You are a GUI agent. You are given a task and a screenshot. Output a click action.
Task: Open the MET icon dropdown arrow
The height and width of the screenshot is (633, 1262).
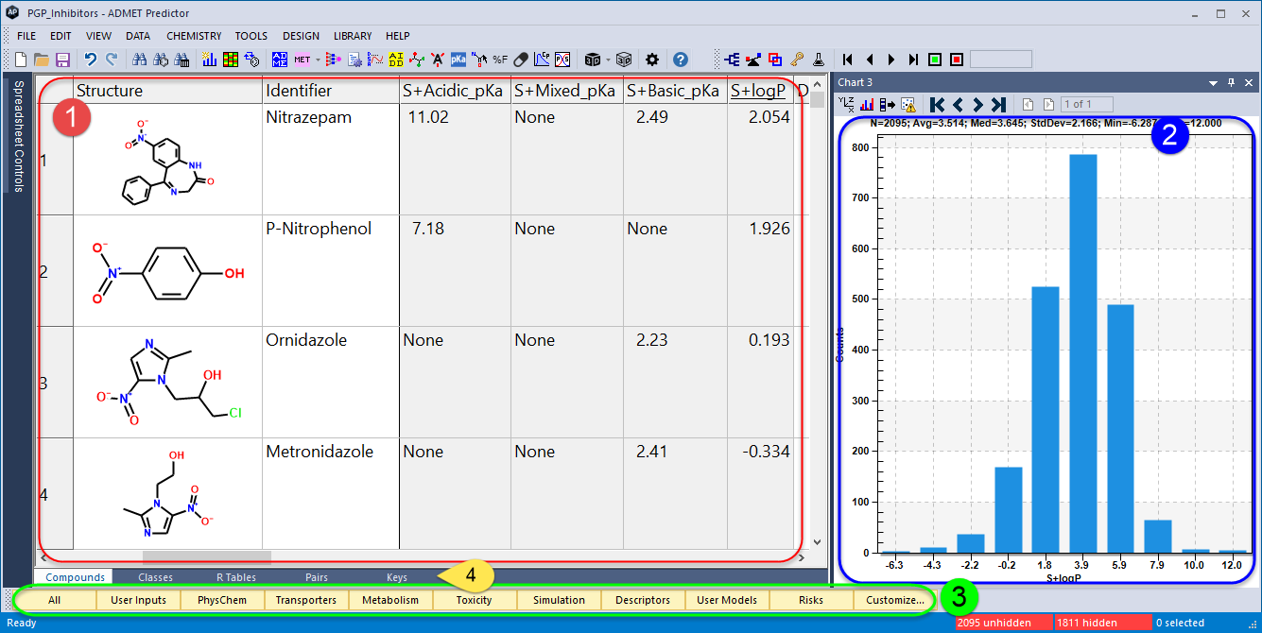pyautogui.click(x=319, y=59)
